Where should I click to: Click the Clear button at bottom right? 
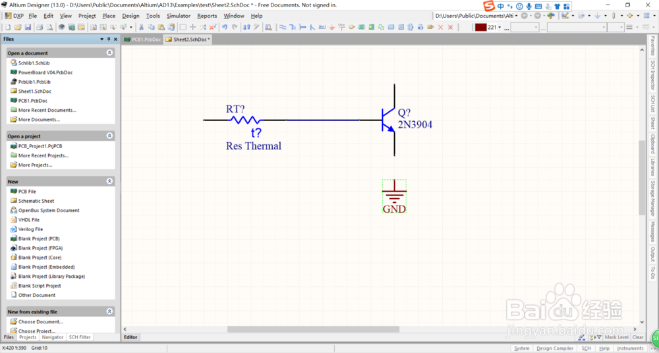coord(637,337)
